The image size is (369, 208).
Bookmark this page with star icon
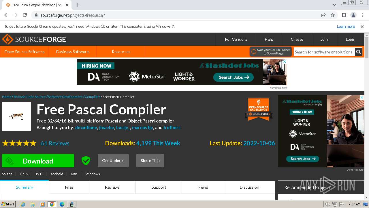[333, 15]
